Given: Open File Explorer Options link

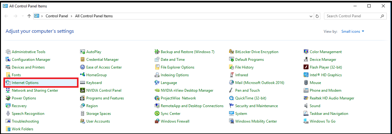Looking at the screenshot, I should click(178, 67).
